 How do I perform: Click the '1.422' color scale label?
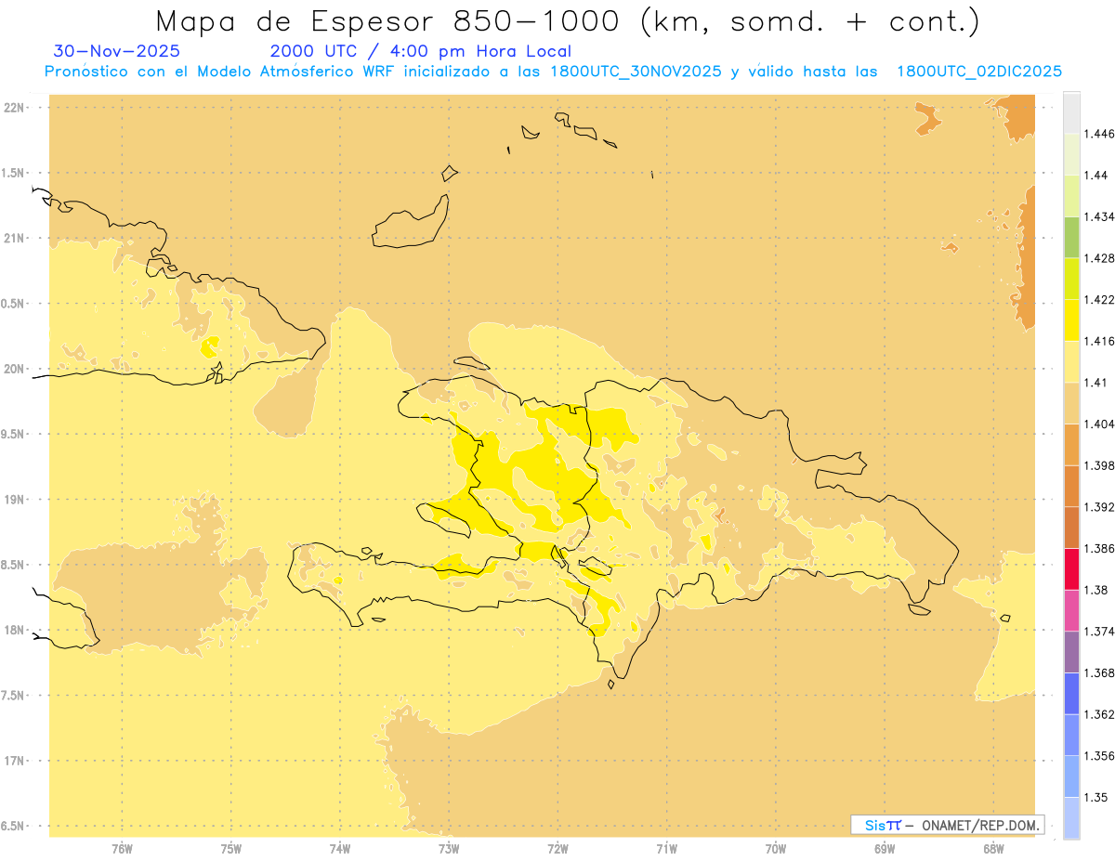[1098, 299]
